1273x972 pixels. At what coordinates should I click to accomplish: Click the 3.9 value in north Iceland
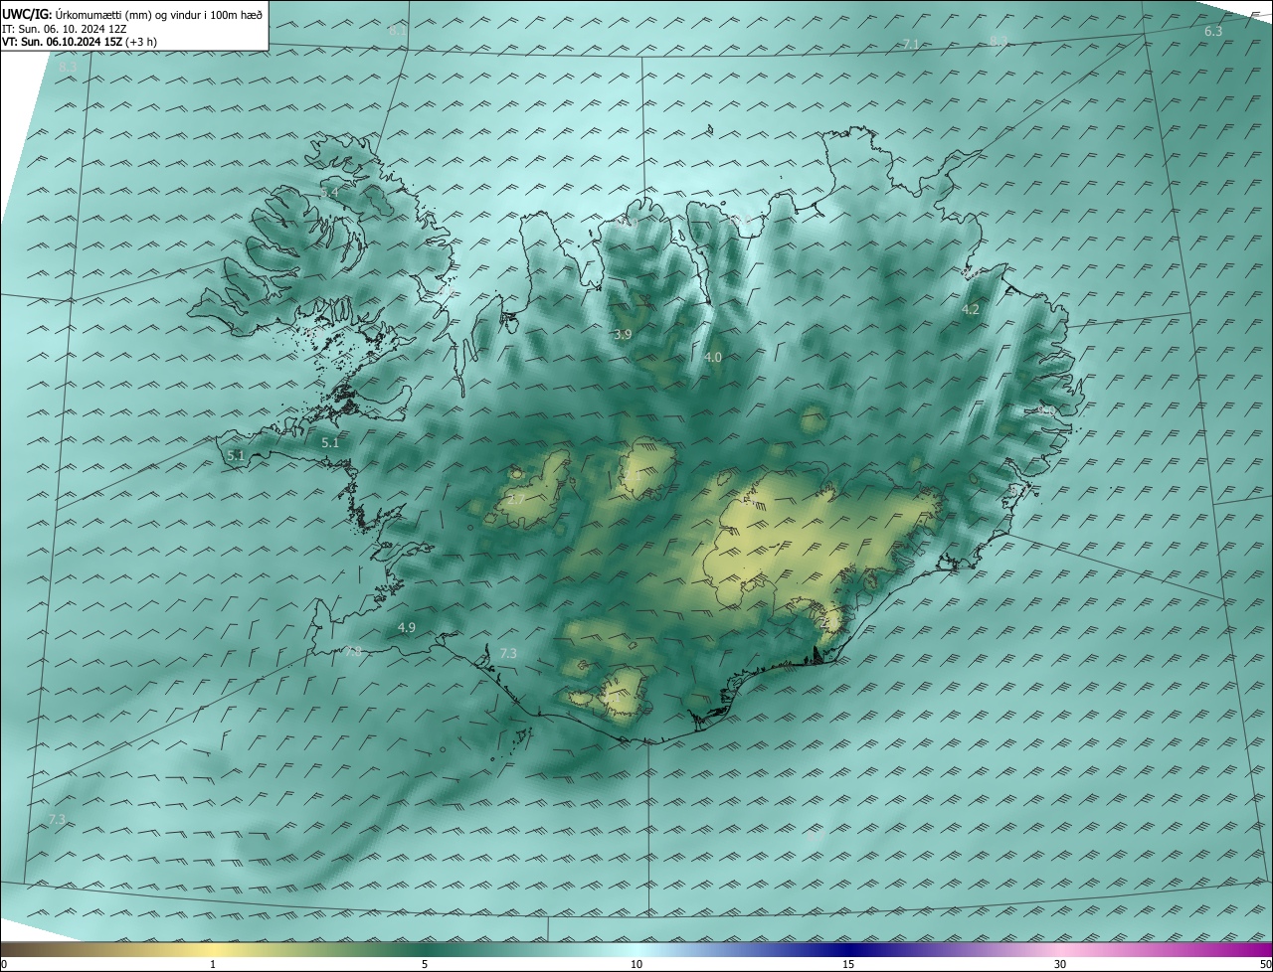pyautogui.click(x=623, y=335)
